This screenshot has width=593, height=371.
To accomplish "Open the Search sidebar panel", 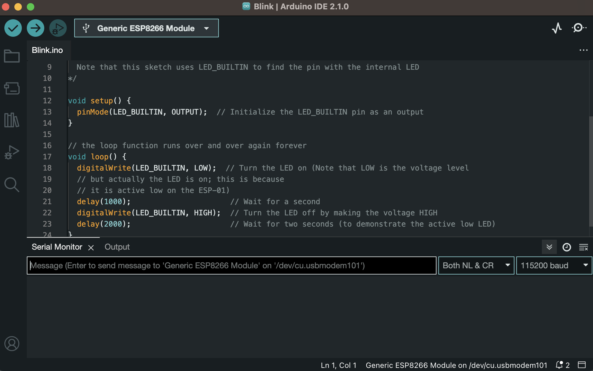I will [x=12, y=185].
